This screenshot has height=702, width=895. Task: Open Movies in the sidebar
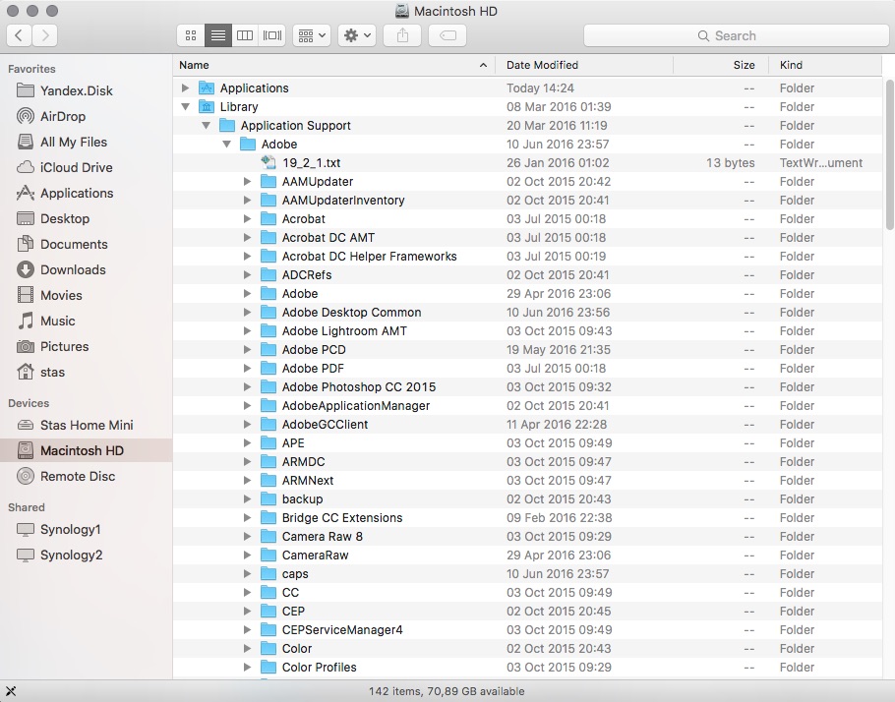87,296
